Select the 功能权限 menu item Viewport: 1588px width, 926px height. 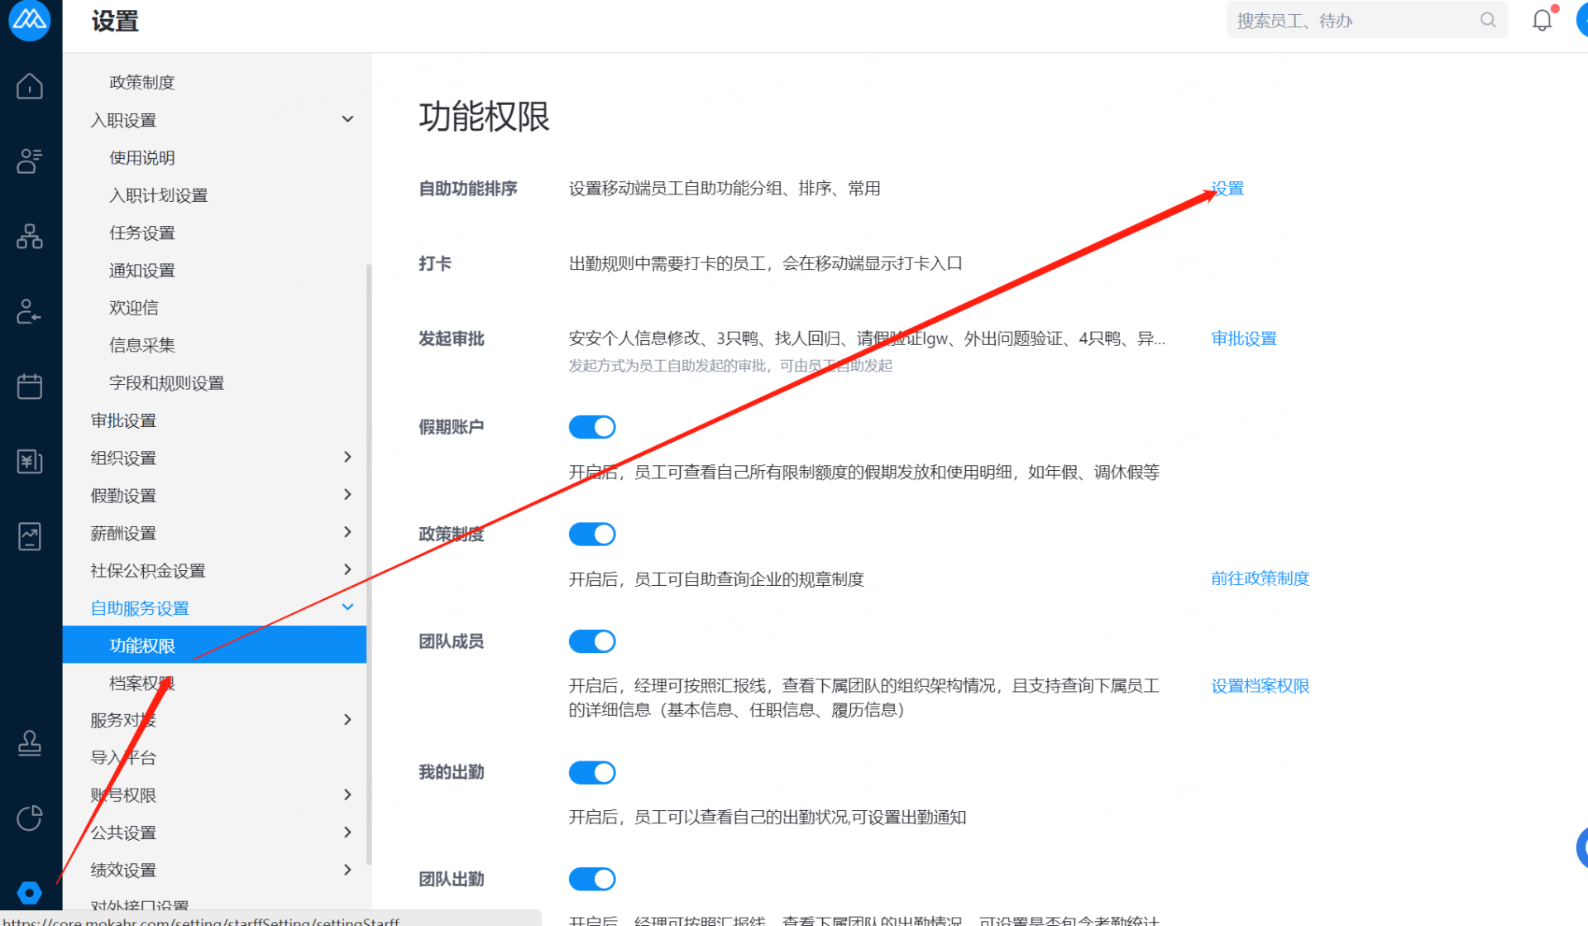pos(214,645)
